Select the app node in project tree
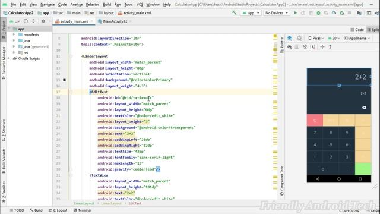Screen dimensions: 380x214 (x=21, y=29)
